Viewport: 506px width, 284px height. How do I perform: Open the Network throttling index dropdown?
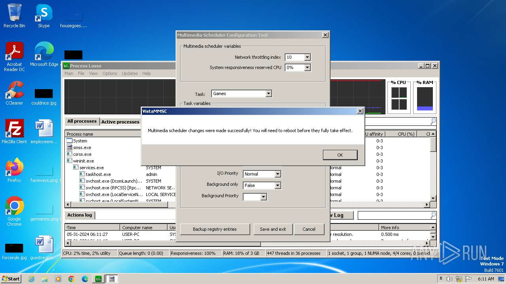(308, 57)
